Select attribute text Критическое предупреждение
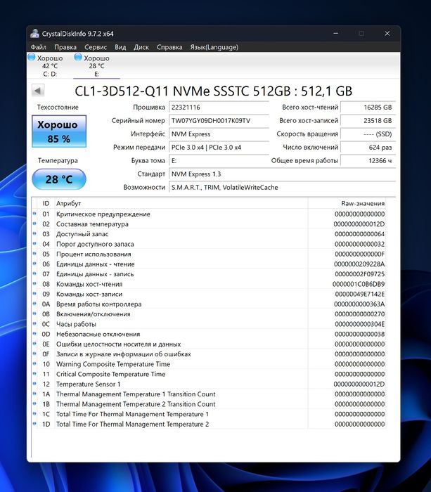The width and height of the screenshot is (431, 492). (x=103, y=214)
